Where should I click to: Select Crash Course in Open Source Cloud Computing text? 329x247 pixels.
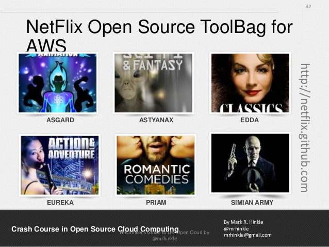click(x=95, y=229)
